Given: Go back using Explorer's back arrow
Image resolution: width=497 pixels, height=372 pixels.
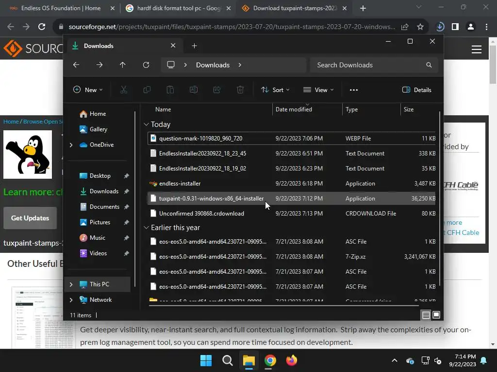Looking at the screenshot, I should click(x=76, y=65).
